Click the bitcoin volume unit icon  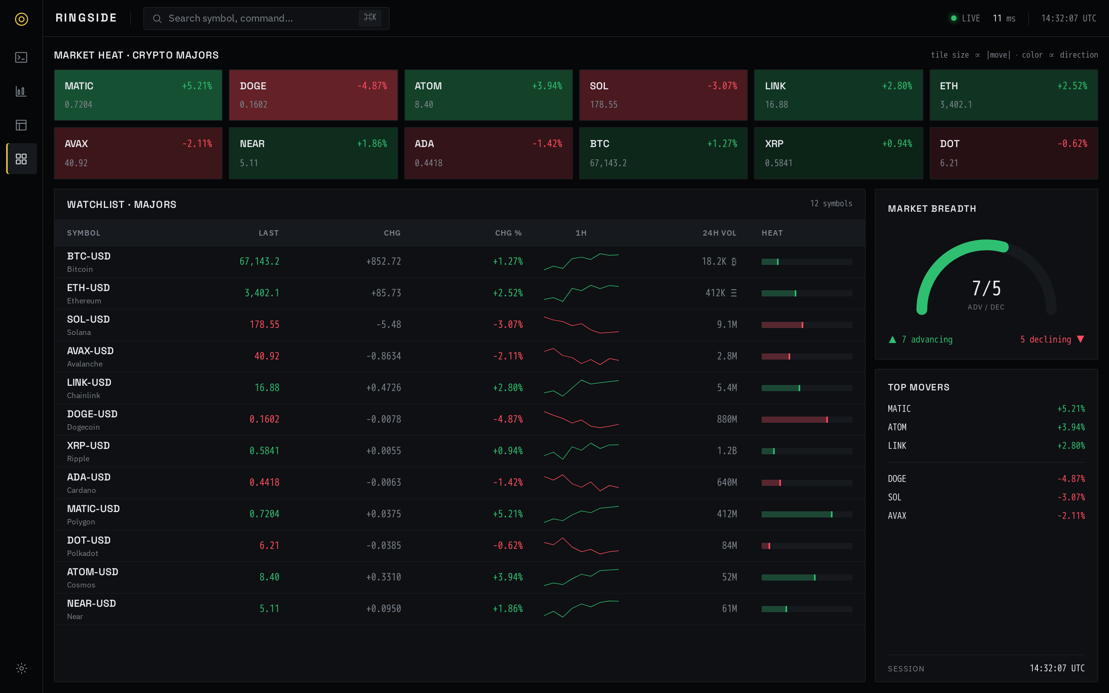tap(734, 262)
